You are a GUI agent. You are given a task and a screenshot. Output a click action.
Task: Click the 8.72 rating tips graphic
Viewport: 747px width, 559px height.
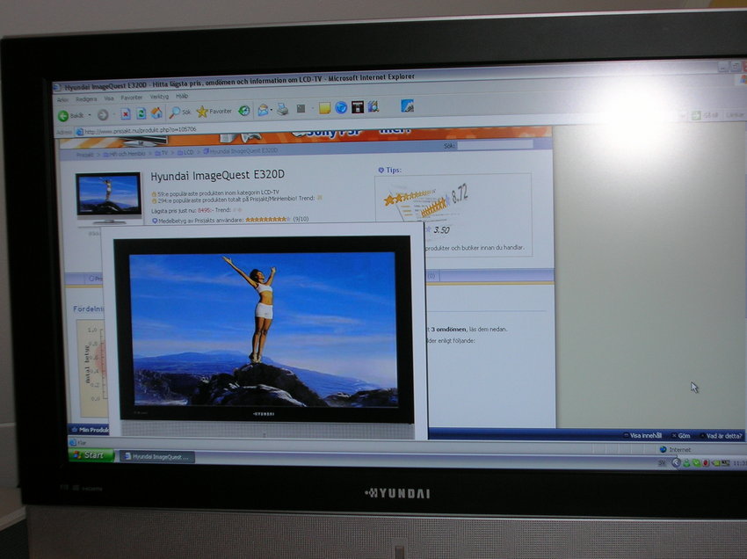[426, 201]
